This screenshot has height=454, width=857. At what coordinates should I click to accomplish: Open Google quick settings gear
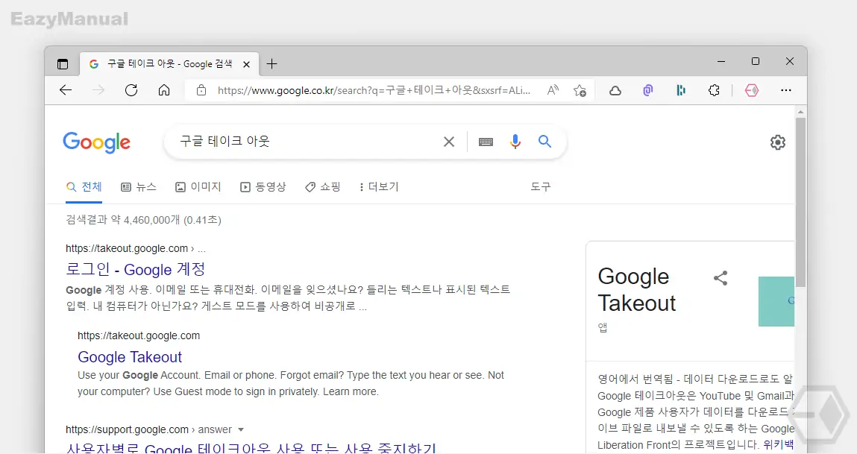(778, 142)
